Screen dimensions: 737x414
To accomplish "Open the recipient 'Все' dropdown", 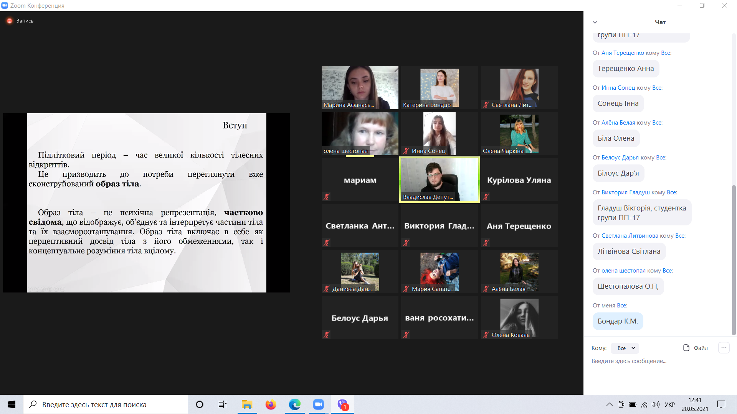I will click(x=625, y=348).
